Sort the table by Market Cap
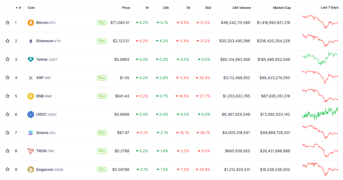Image resolution: width=343 pixels, height=180 pixels. 282,8
